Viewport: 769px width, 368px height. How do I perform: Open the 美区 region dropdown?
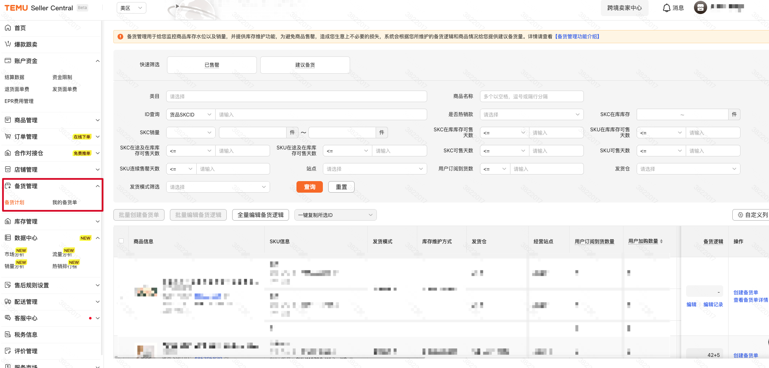(131, 8)
